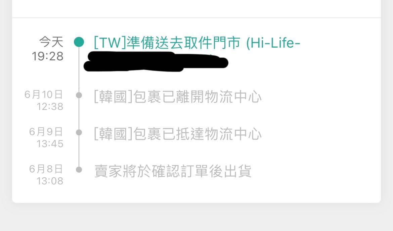Select the [韓國]包裹已抵達物流中心 entry

(x=178, y=134)
